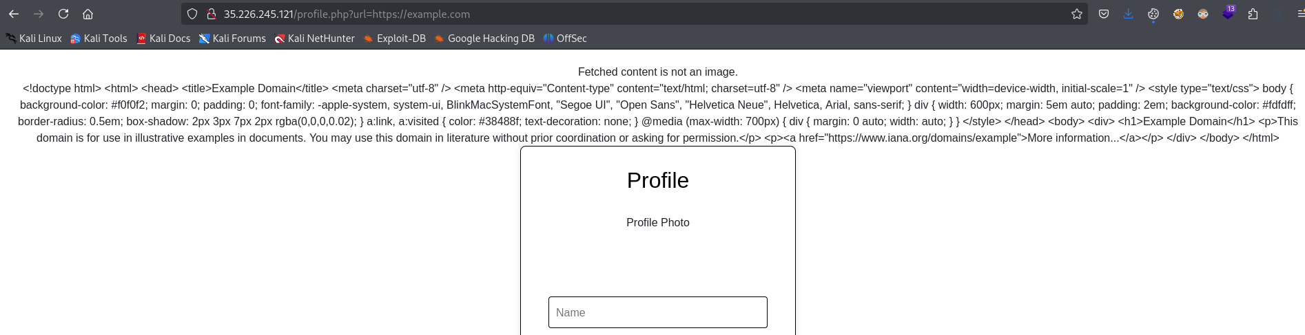
Task: Open the OffSec bookmark
Action: pyautogui.click(x=565, y=39)
